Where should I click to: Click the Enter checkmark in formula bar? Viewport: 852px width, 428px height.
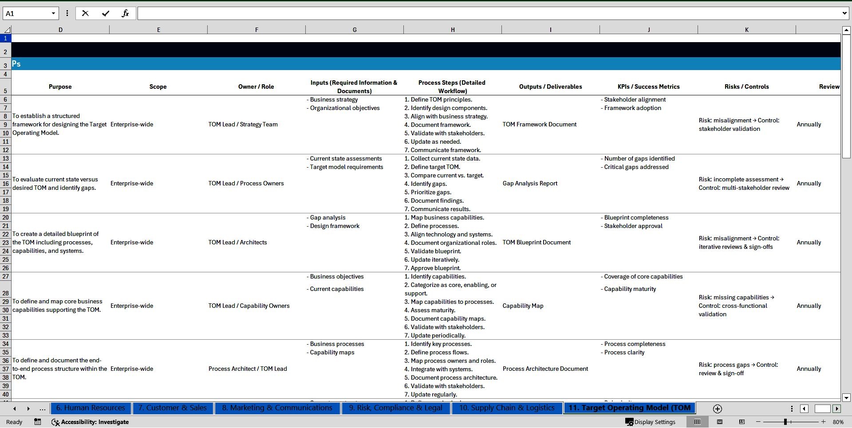pos(106,13)
